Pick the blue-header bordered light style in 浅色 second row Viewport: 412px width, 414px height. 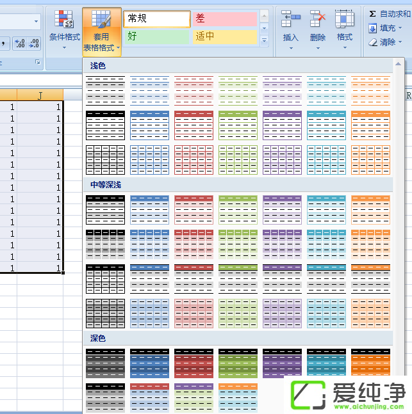149,125
